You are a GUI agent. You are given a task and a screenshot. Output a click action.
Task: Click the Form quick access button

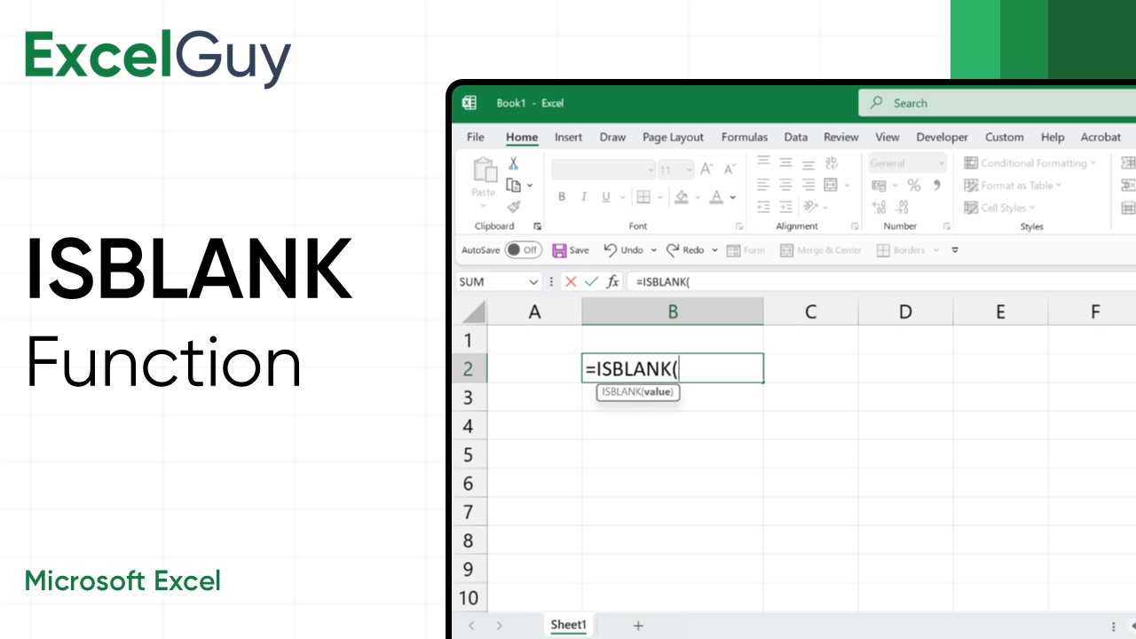coord(745,250)
